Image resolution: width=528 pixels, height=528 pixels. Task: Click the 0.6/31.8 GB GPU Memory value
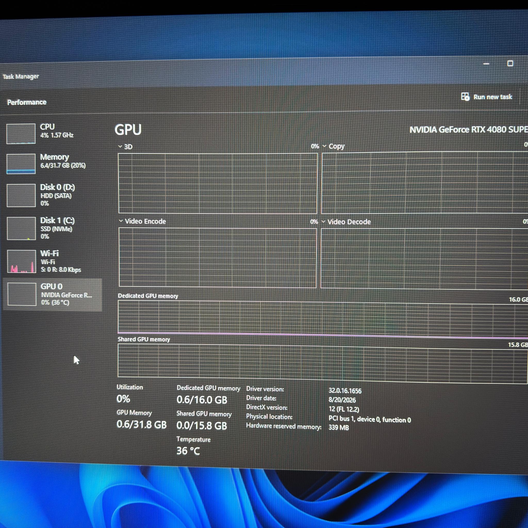point(141,424)
